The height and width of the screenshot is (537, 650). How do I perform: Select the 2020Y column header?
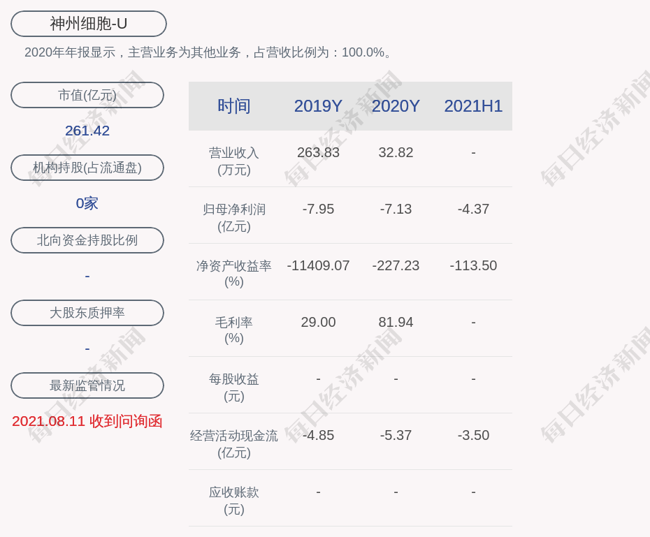(396, 106)
